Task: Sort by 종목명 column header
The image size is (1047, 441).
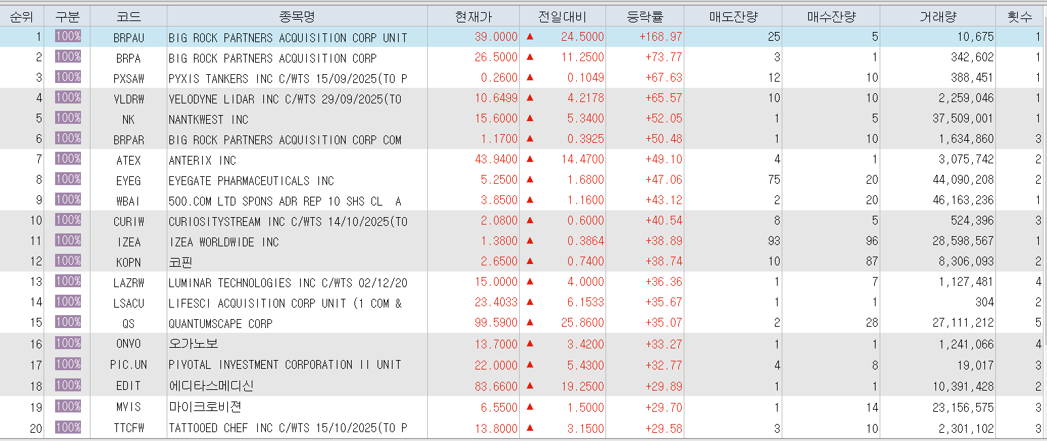Action: [x=297, y=16]
